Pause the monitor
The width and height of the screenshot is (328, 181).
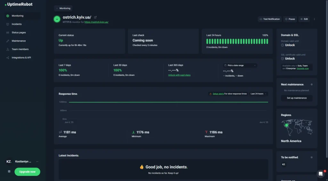(290, 19)
